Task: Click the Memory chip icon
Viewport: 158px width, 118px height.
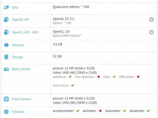Action: click(x=6, y=45)
